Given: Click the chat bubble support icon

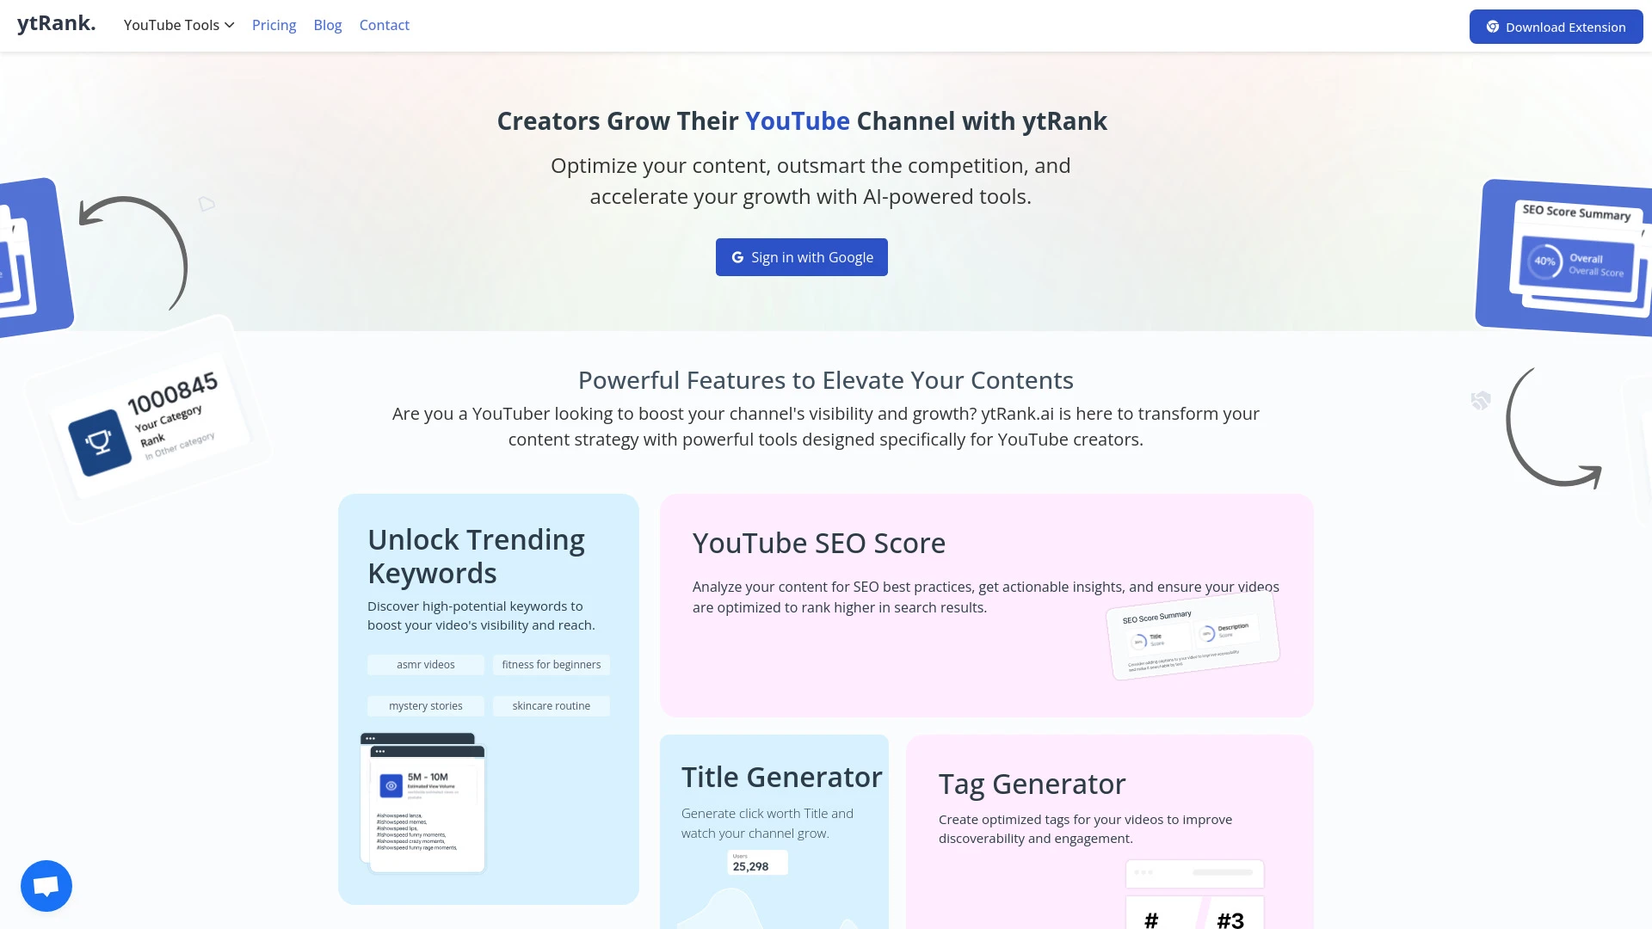Looking at the screenshot, I should click(46, 885).
